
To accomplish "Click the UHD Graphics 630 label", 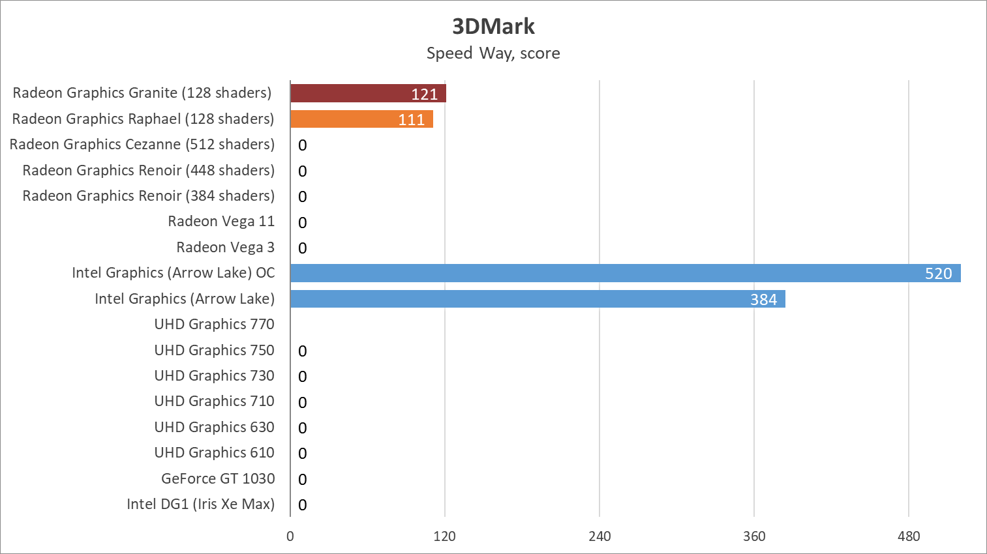I will 214,427.
